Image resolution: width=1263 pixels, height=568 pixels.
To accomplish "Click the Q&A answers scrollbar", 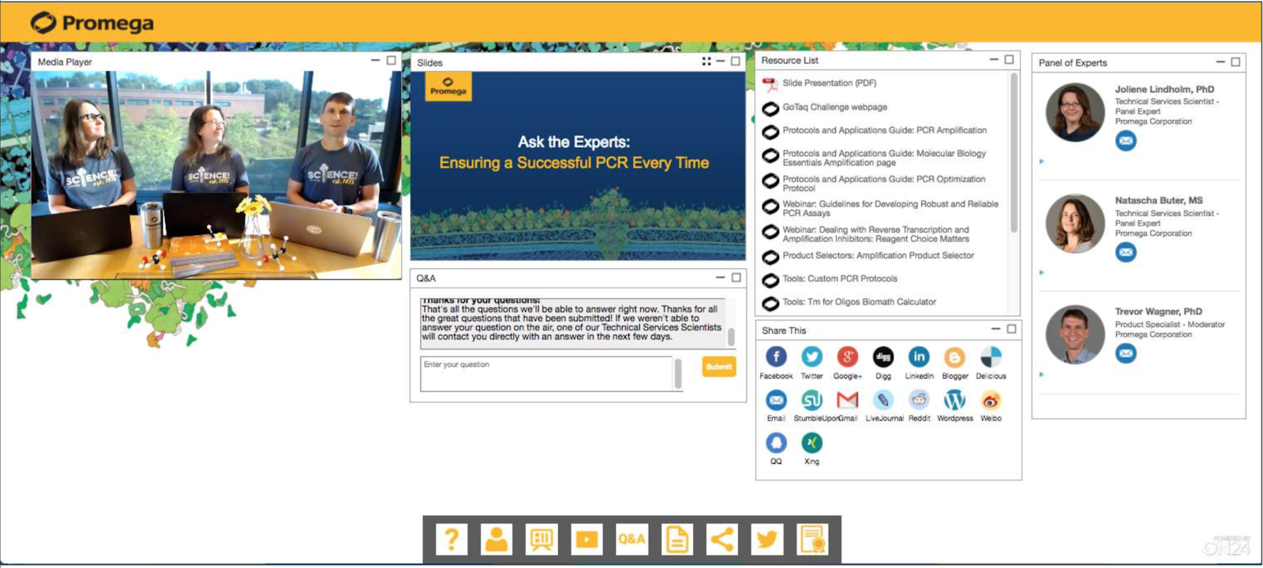I will tap(731, 337).
